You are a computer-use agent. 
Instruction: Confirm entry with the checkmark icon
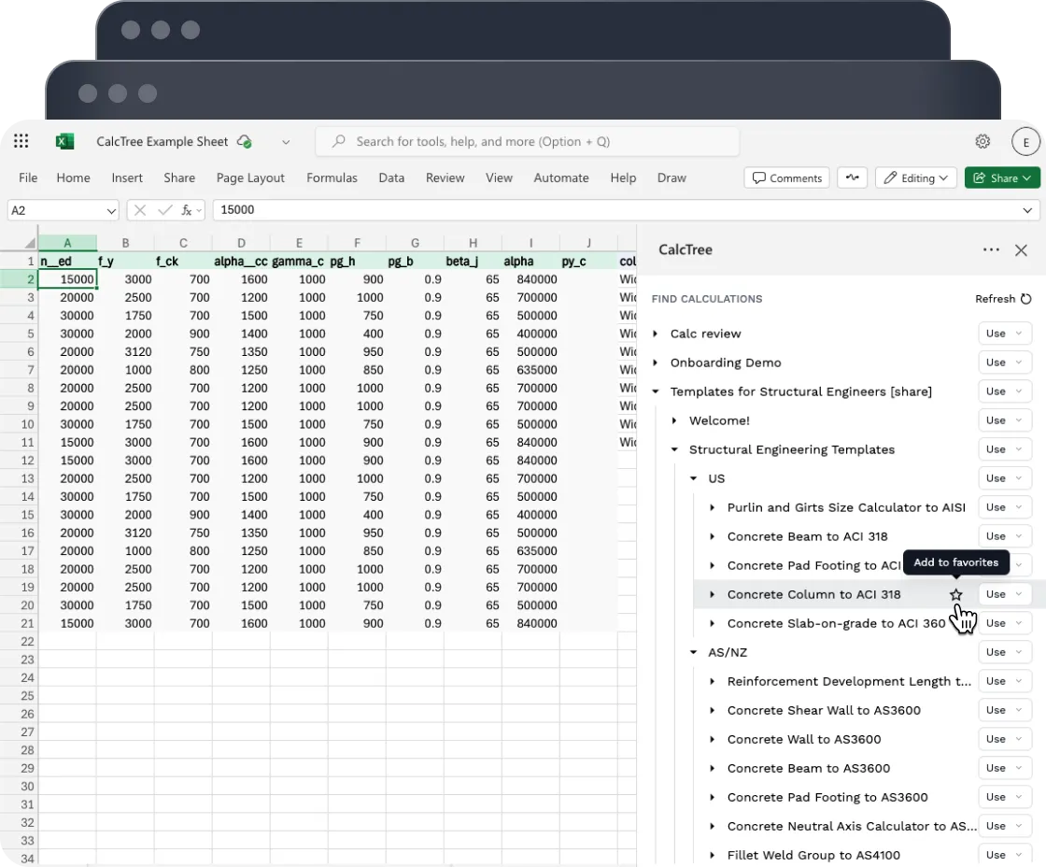(164, 210)
